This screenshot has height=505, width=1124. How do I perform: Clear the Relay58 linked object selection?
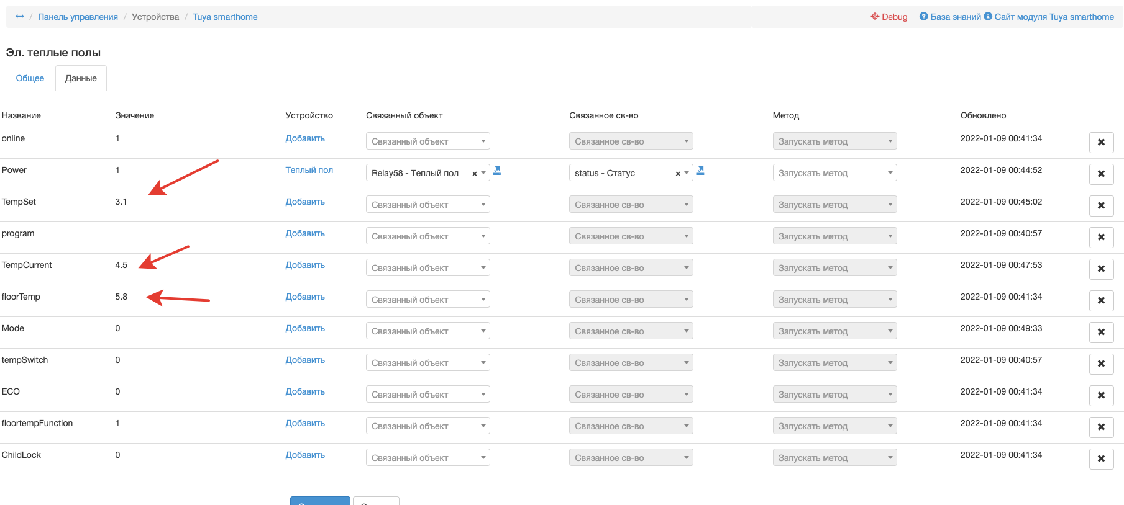point(474,174)
